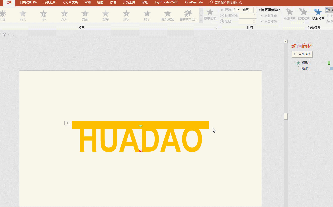Select the 浮入 (Float In) animation effect
Screen dimensions: 333x207
64,15
